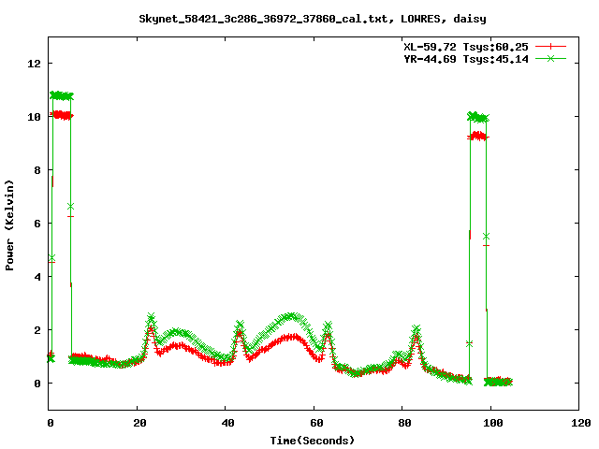Click the x-axis tick label 40

tap(227, 423)
